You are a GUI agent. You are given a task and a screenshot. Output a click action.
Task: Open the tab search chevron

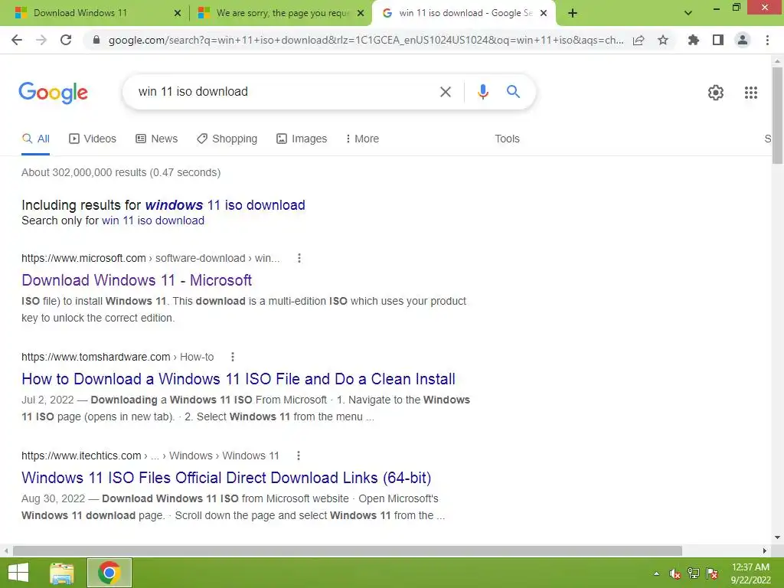click(688, 13)
